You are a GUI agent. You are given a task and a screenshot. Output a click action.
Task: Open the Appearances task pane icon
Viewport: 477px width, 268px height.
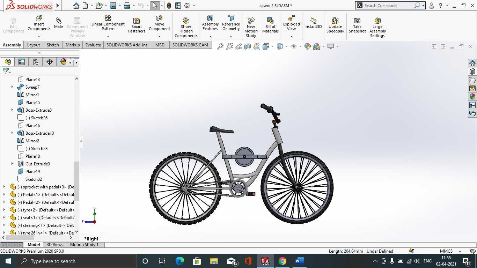click(472, 97)
